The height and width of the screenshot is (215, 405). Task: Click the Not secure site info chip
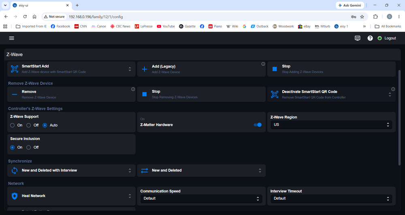coord(54,17)
